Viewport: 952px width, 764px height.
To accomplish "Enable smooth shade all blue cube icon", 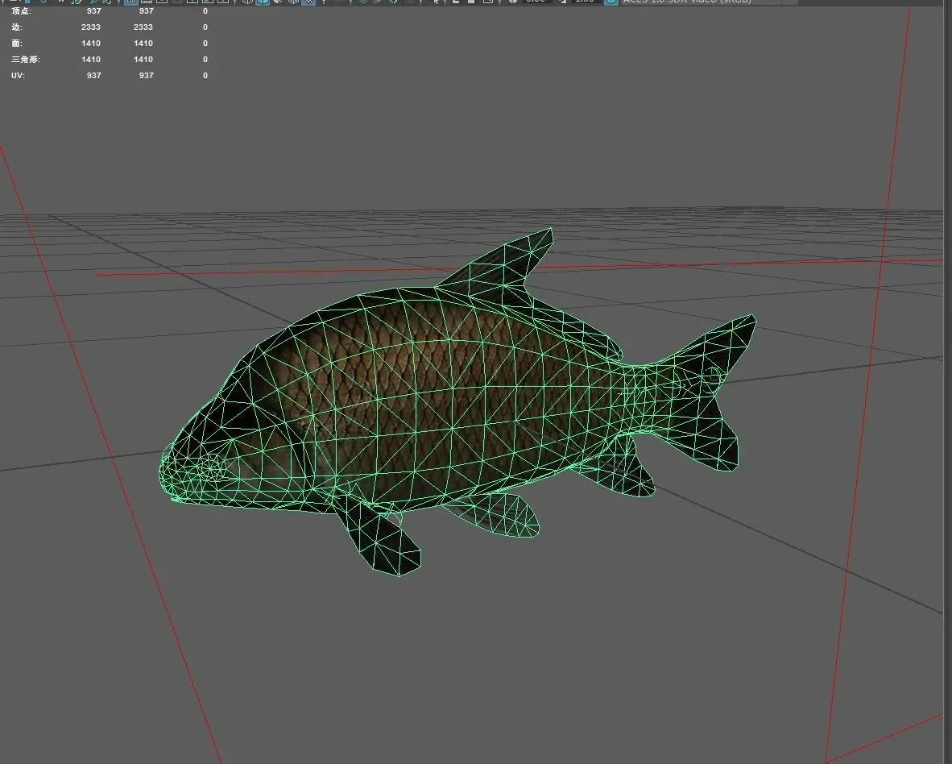I will 263,2.
